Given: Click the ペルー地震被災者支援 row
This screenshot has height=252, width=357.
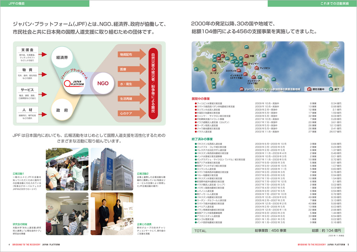Looking at the screenshot, I should point(268,175).
